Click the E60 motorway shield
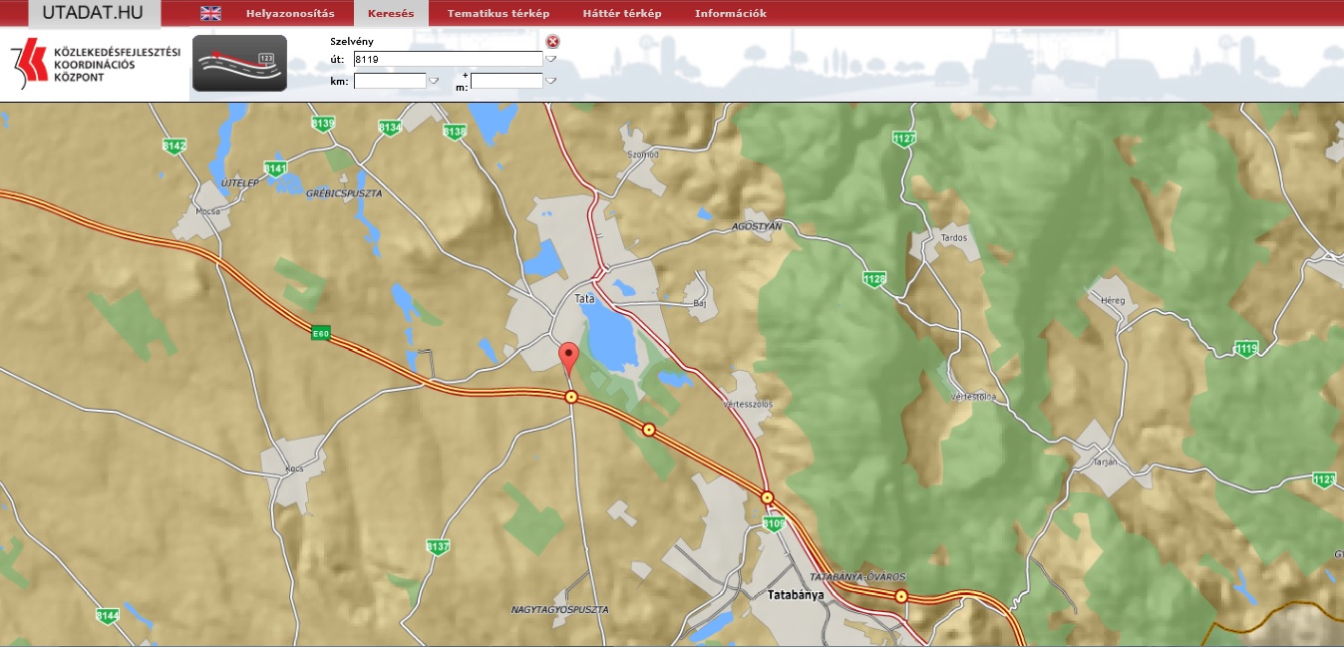This screenshot has height=647, width=1344. (x=320, y=334)
